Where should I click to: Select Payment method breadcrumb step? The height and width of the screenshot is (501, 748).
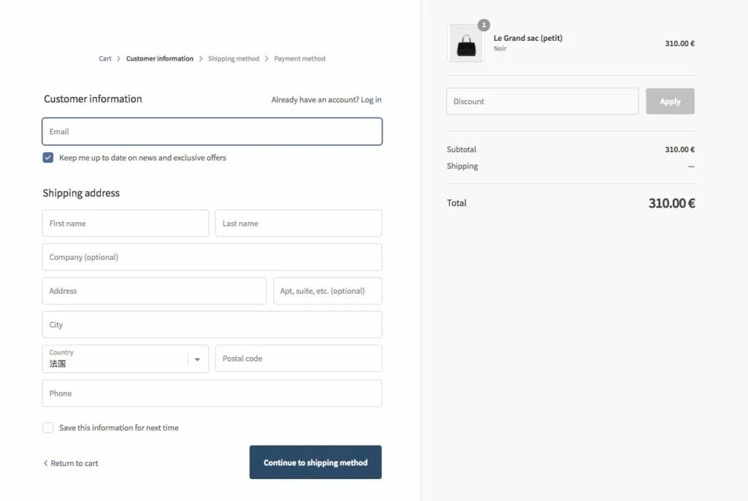coord(299,58)
